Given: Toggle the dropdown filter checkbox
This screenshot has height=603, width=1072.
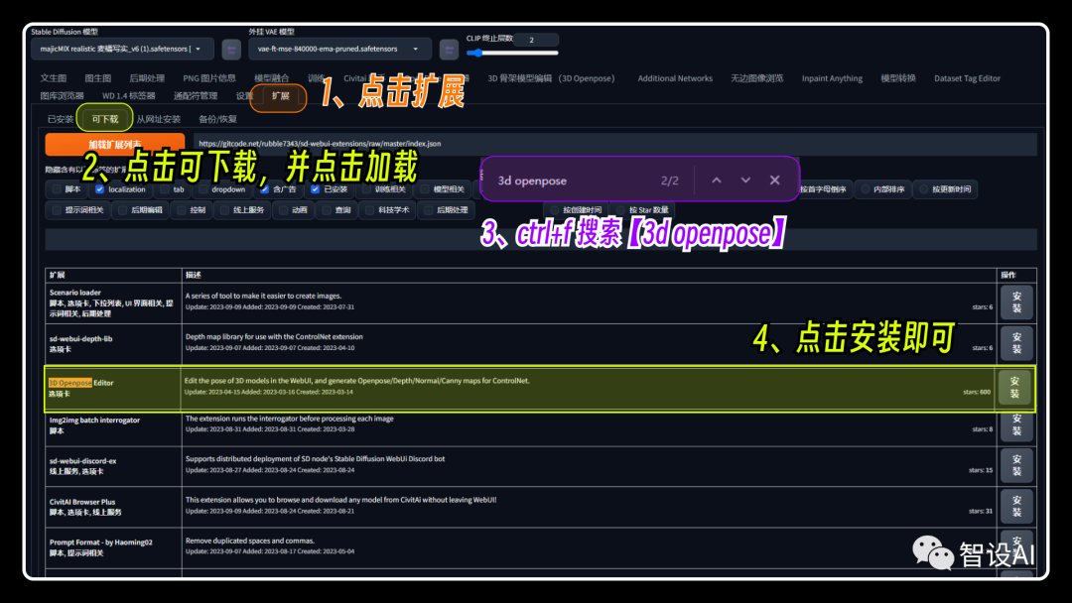Looking at the screenshot, I should coord(203,189).
